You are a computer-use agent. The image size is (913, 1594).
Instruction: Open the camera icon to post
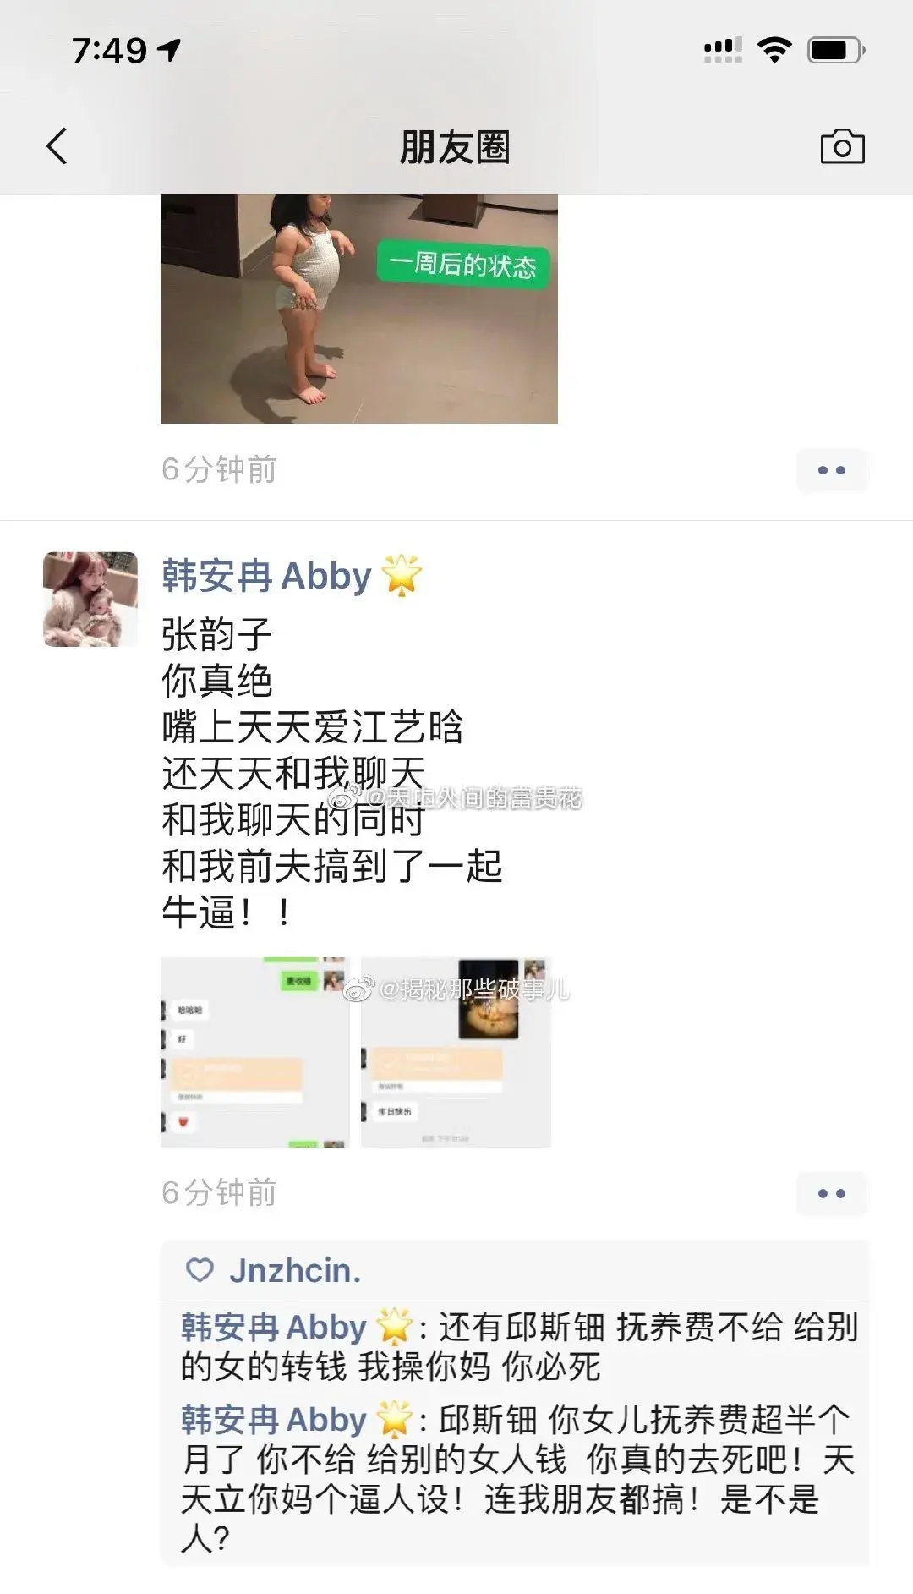click(x=842, y=146)
